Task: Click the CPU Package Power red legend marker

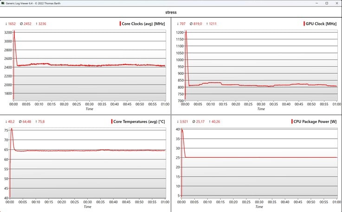Action: (292, 122)
